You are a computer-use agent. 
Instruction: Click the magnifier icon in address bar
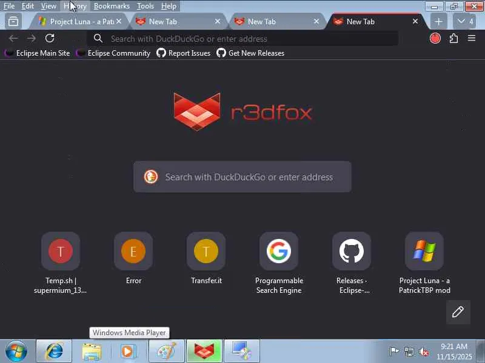click(98, 38)
